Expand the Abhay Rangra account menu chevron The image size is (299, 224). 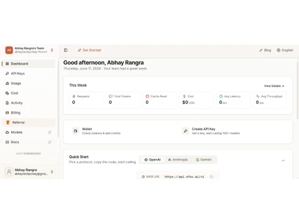pyautogui.click(x=52, y=171)
